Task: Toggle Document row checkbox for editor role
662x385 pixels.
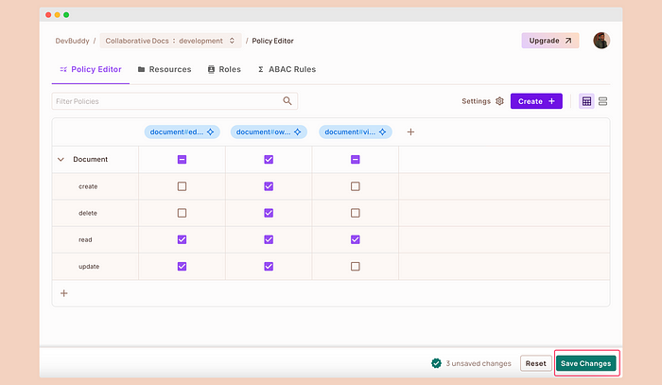Action: coord(182,160)
